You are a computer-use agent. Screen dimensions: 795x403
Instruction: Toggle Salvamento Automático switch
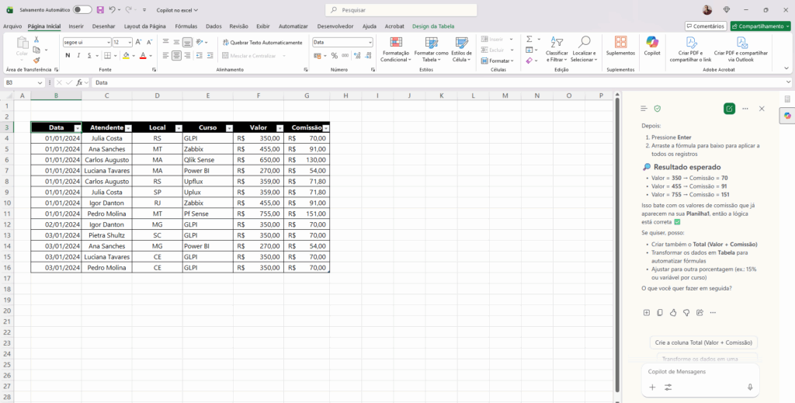pyautogui.click(x=82, y=10)
